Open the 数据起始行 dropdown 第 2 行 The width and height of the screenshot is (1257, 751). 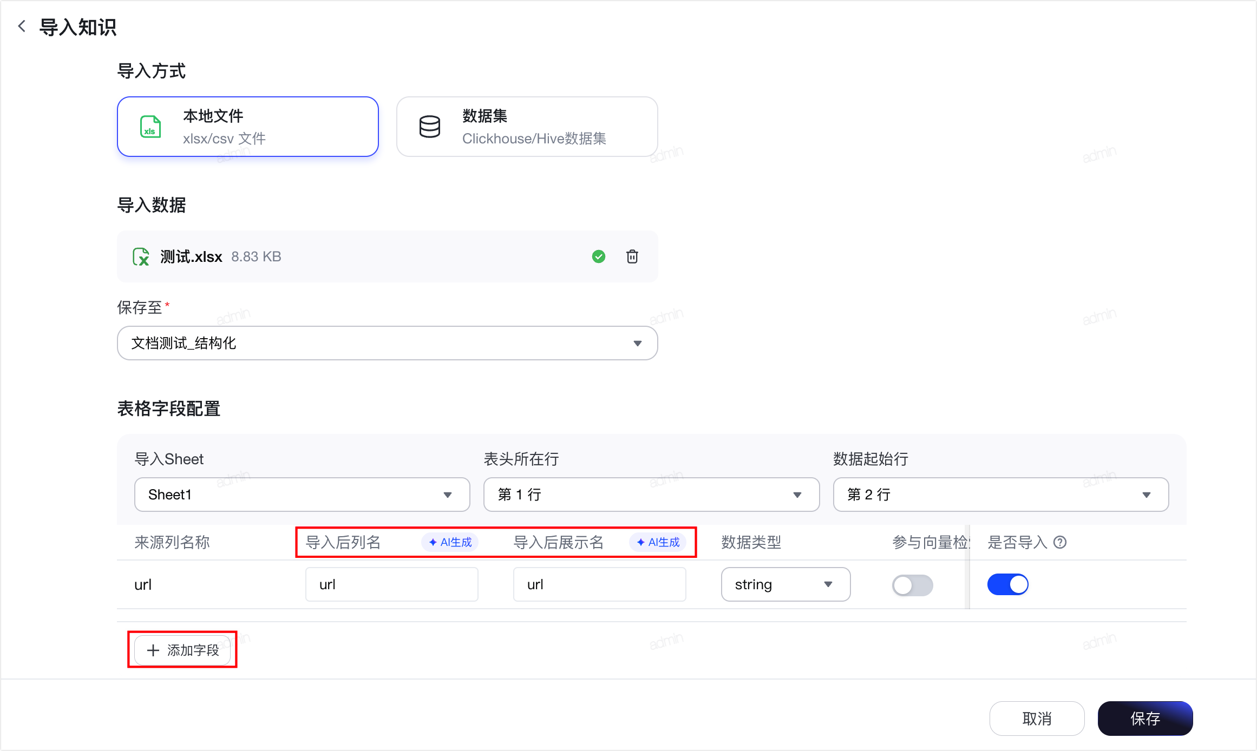coord(1001,495)
